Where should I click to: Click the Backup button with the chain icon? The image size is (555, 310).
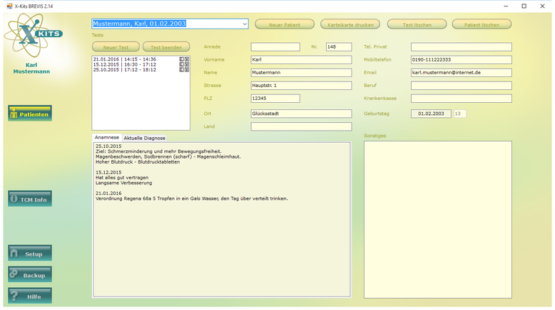pyautogui.click(x=30, y=275)
